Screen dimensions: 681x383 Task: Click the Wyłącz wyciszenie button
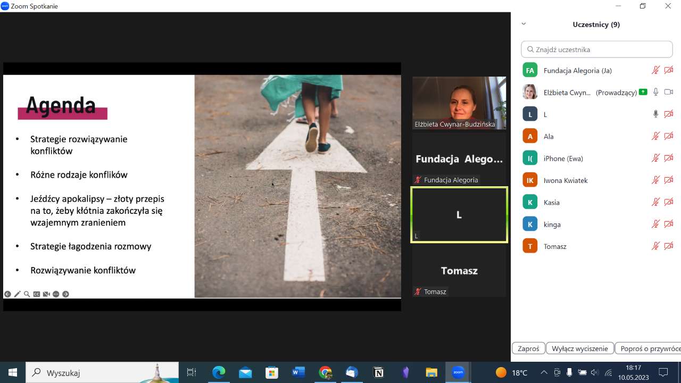[x=579, y=348]
